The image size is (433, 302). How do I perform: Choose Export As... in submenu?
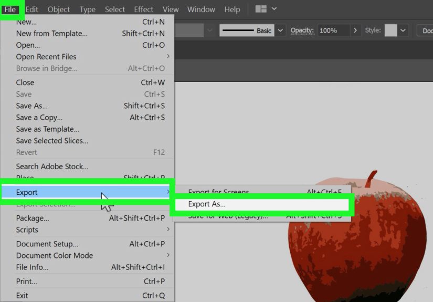point(262,204)
